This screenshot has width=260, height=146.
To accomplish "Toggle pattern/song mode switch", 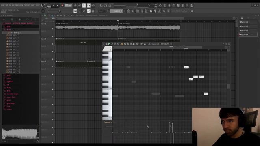I will (49, 6).
